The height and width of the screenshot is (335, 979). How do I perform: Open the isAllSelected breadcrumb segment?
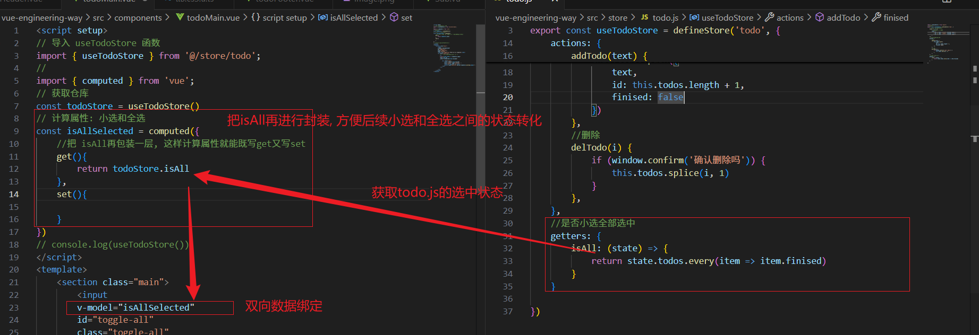(x=354, y=17)
